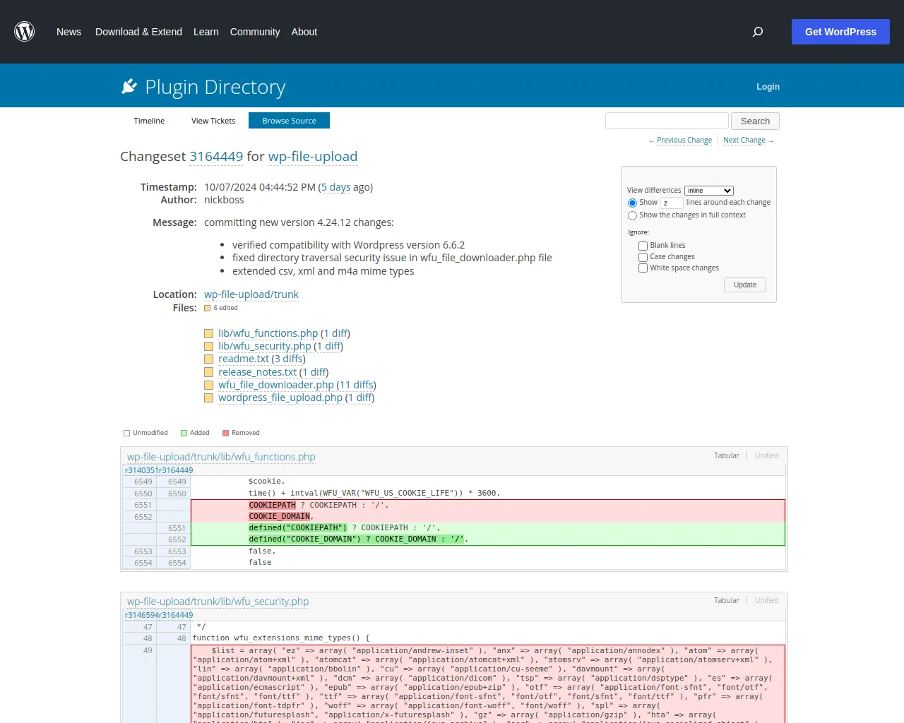Click the '6 edited' file indicator icon

208,308
